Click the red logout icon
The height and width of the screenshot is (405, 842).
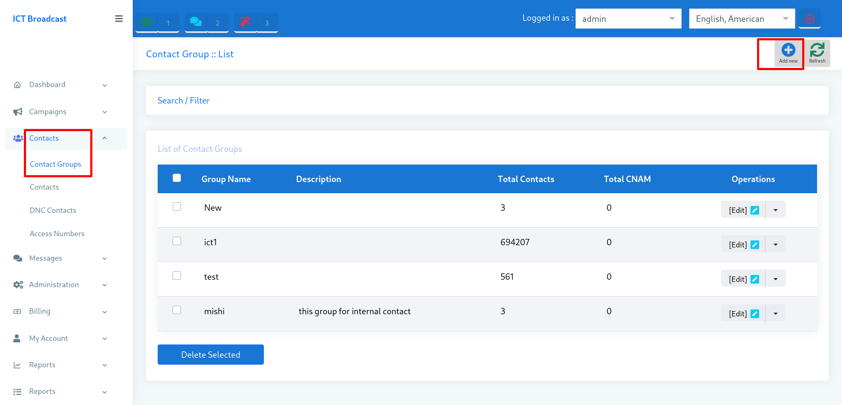(810, 19)
